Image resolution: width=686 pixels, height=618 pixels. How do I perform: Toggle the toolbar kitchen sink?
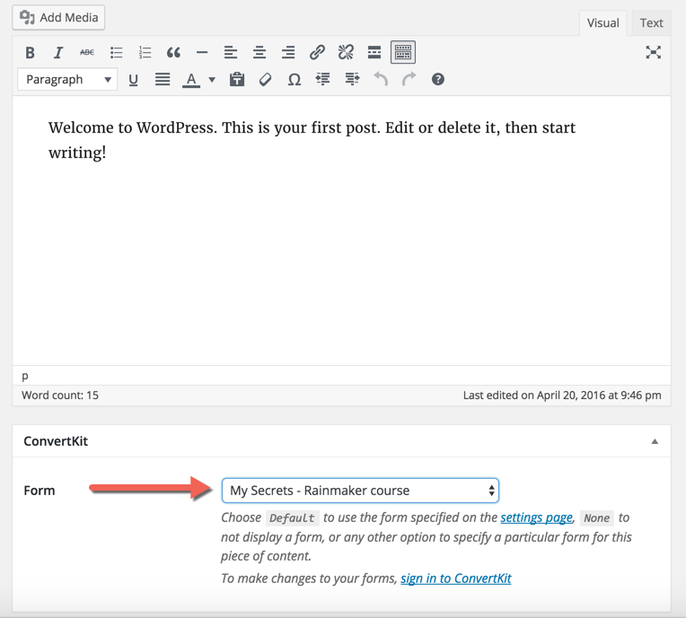403,53
